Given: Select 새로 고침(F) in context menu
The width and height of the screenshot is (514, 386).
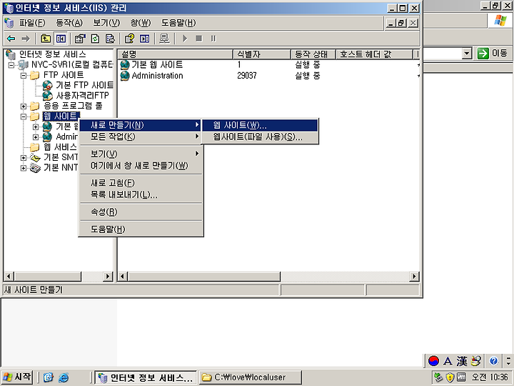Looking at the screenshot, I should 141,183.
